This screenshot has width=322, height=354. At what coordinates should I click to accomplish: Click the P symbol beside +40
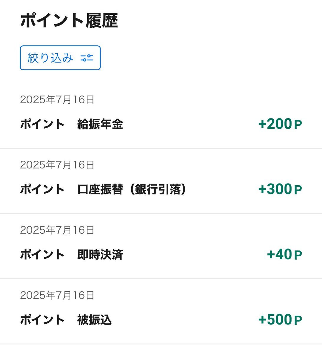(298, 255)
